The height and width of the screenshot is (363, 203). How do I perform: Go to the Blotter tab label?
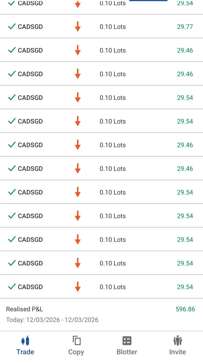click(127, 352)
